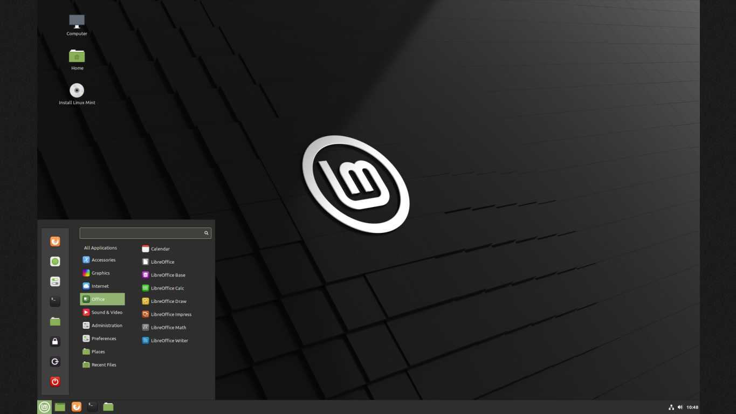Select the Sound & Video category
This screenshot has width=736, height=414.
coord(102,312)
